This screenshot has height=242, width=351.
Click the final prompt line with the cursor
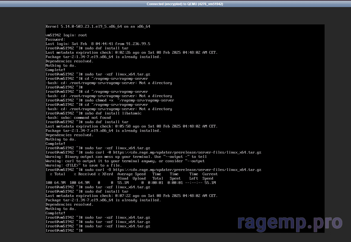point(64,230)
